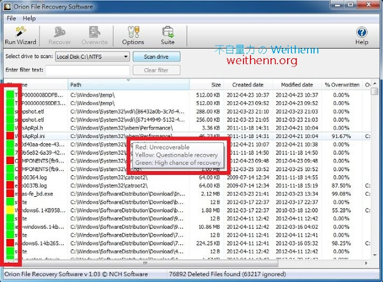Click the Overwrite toolbar icon
Screen dimensions: 383x282
tap(95, 36)
